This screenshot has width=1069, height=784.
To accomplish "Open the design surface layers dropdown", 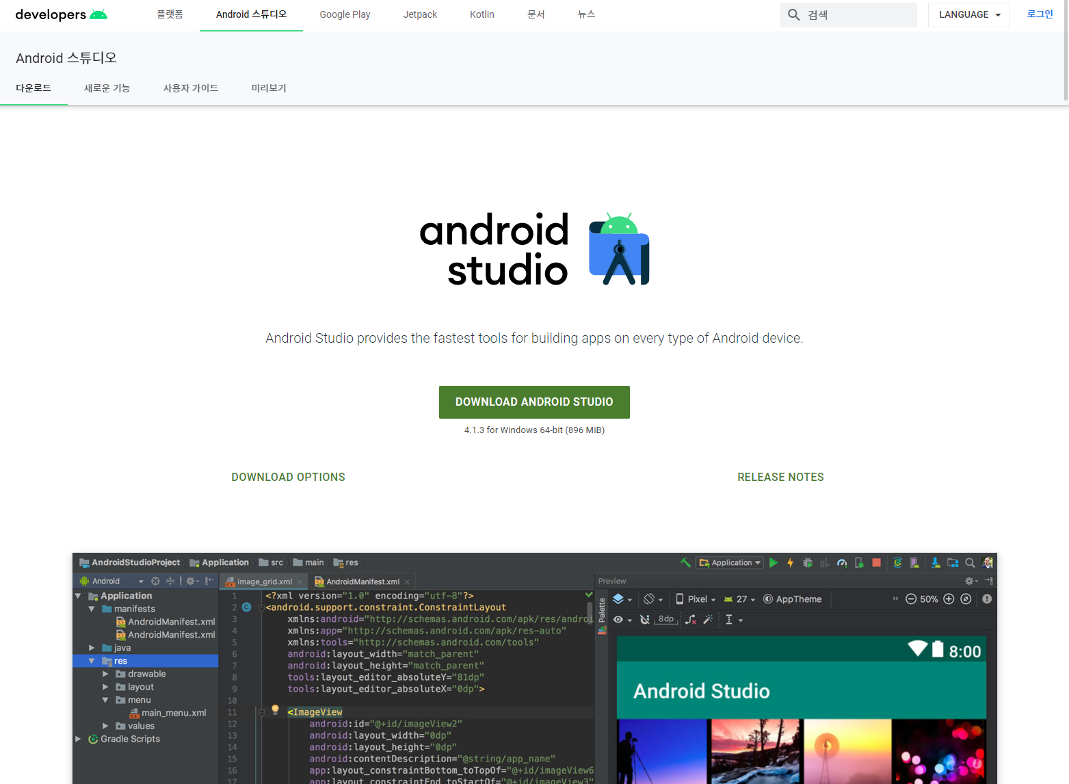I will (622, 599).
